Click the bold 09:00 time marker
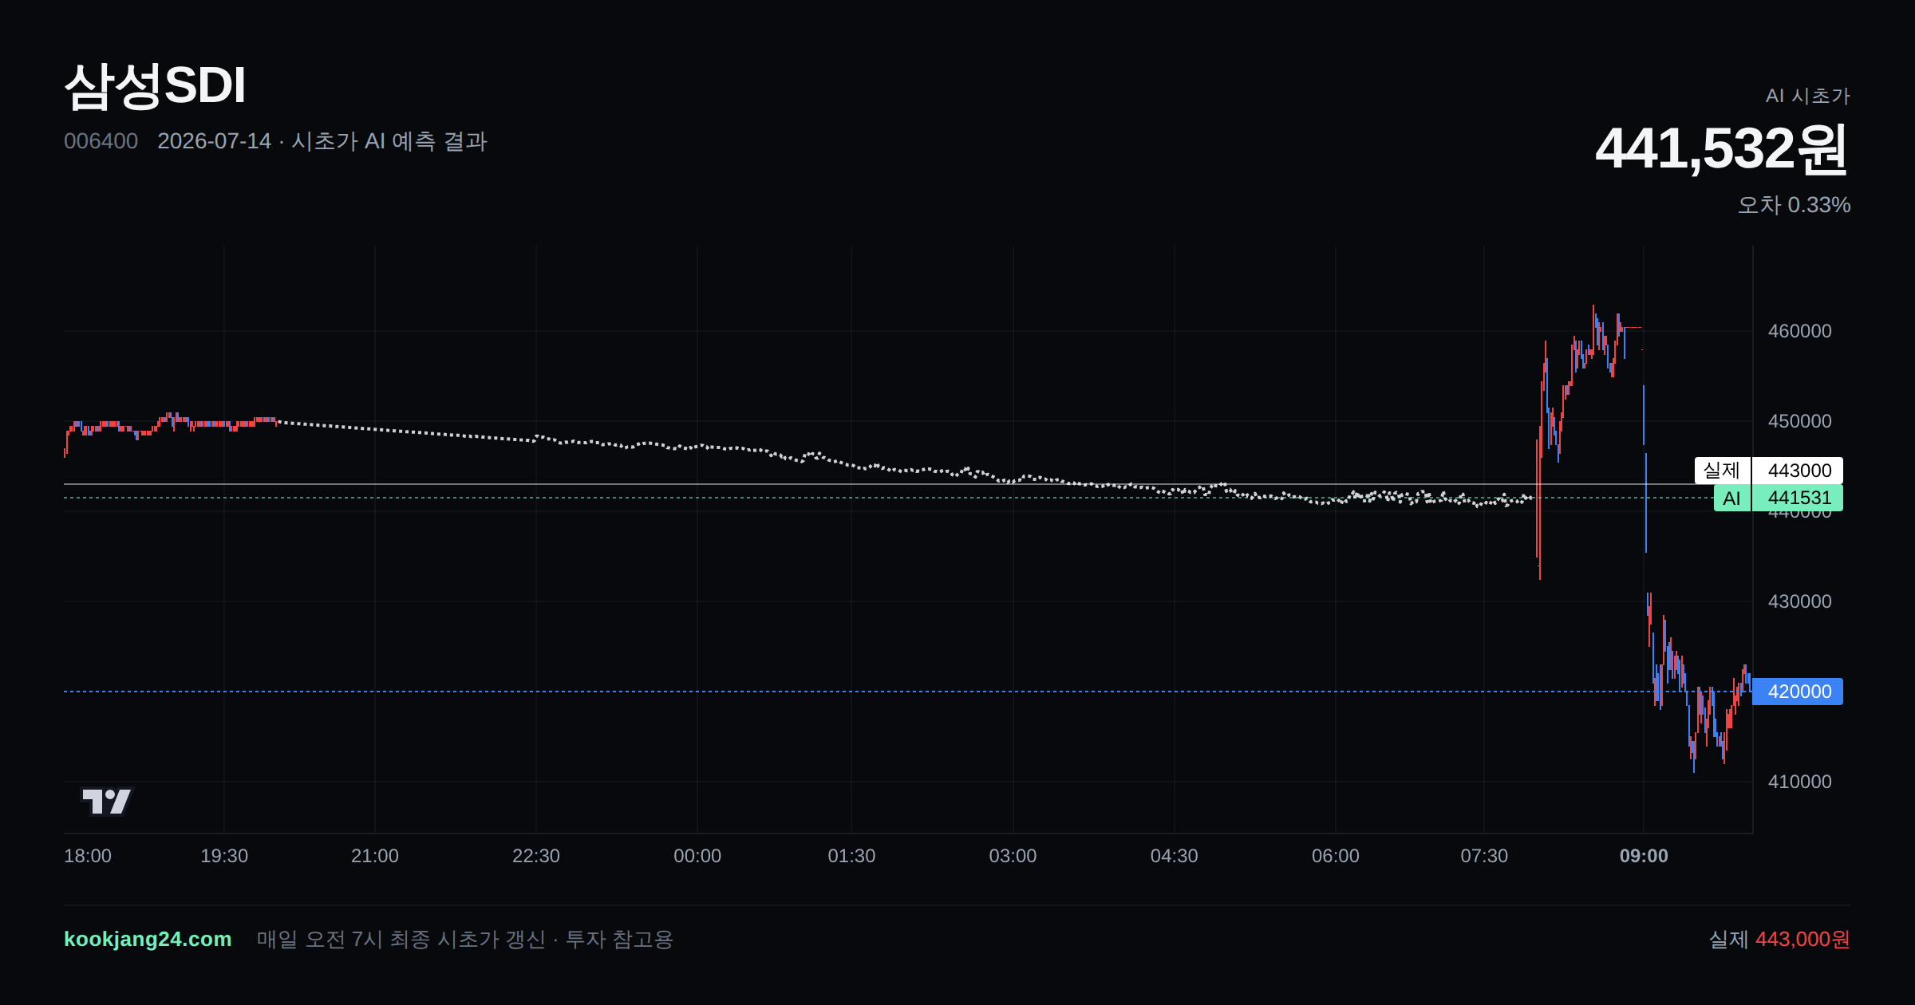This screenshot has height=1005, width=1915. (1644, 856)
